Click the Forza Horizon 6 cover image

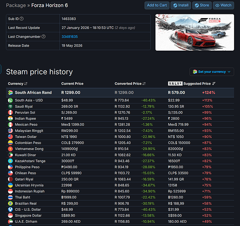pos(195,32)
